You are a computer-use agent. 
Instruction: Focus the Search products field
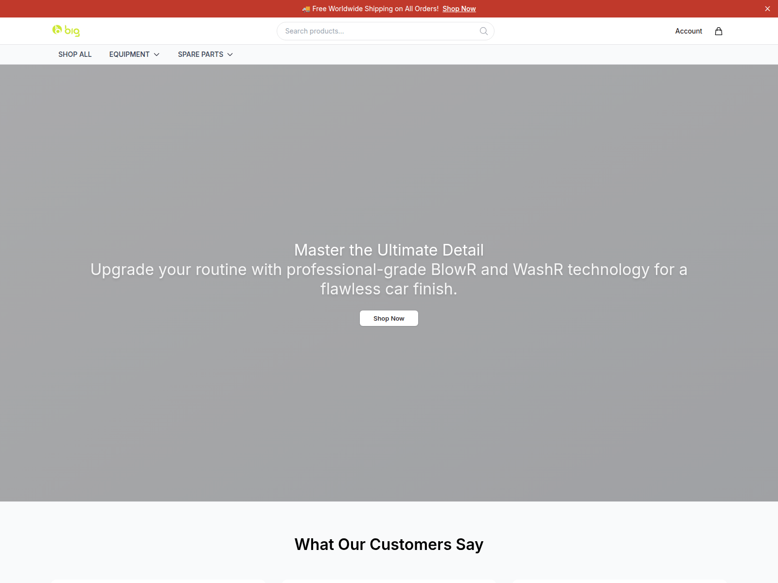tap(386, 31)
